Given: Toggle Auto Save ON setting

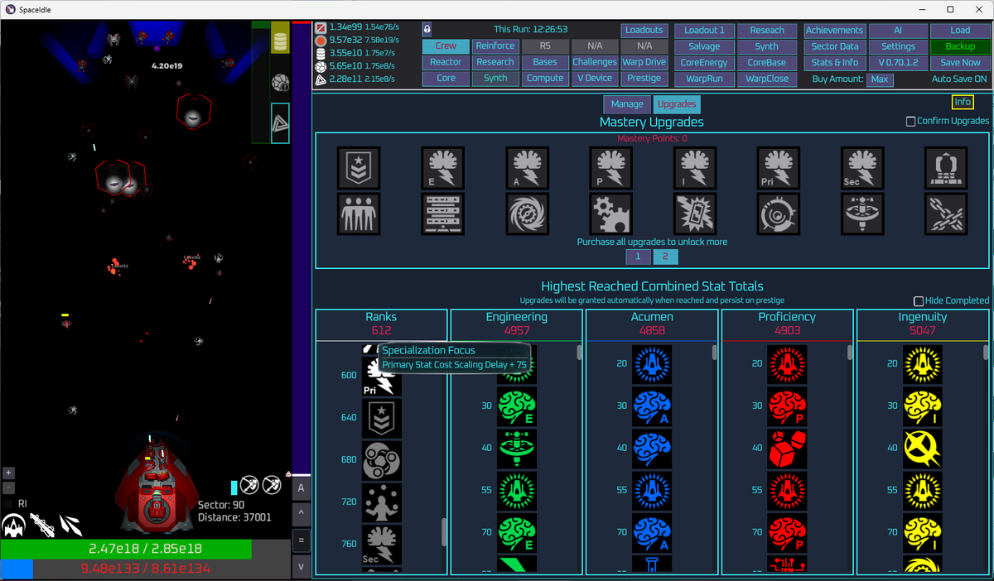Looking at the screenshot, I should 959,79.
